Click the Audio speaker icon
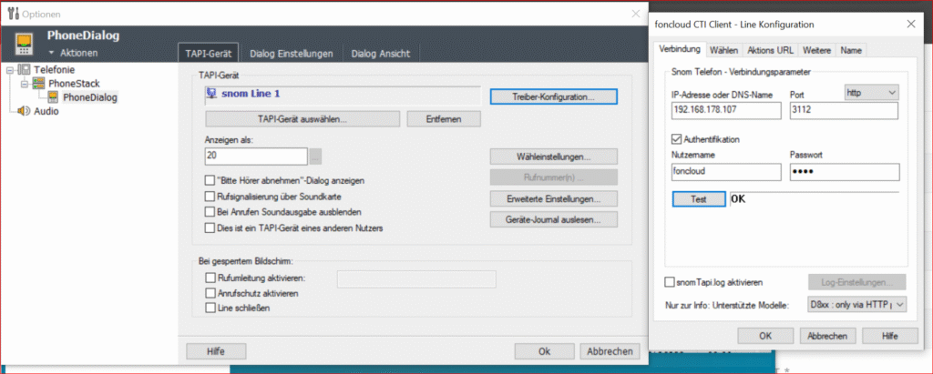The image size is (933, 374). [25, 111]
